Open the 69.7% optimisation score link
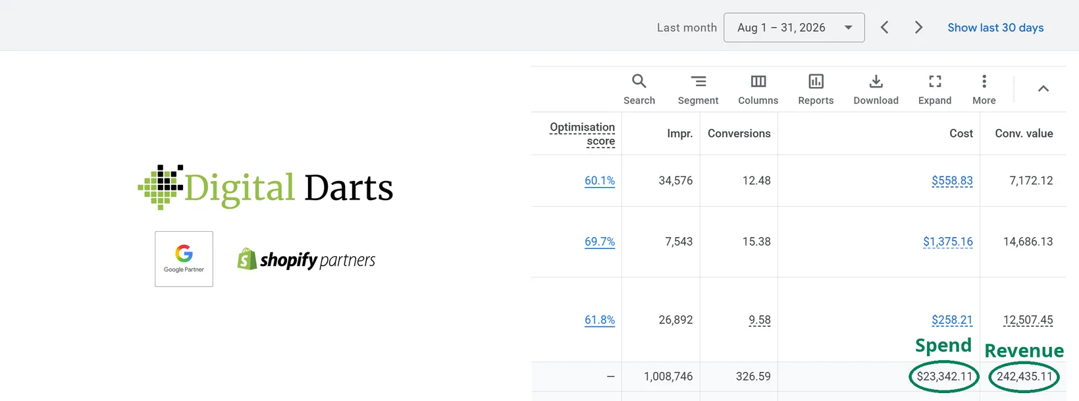 click(x=600, y=242)
